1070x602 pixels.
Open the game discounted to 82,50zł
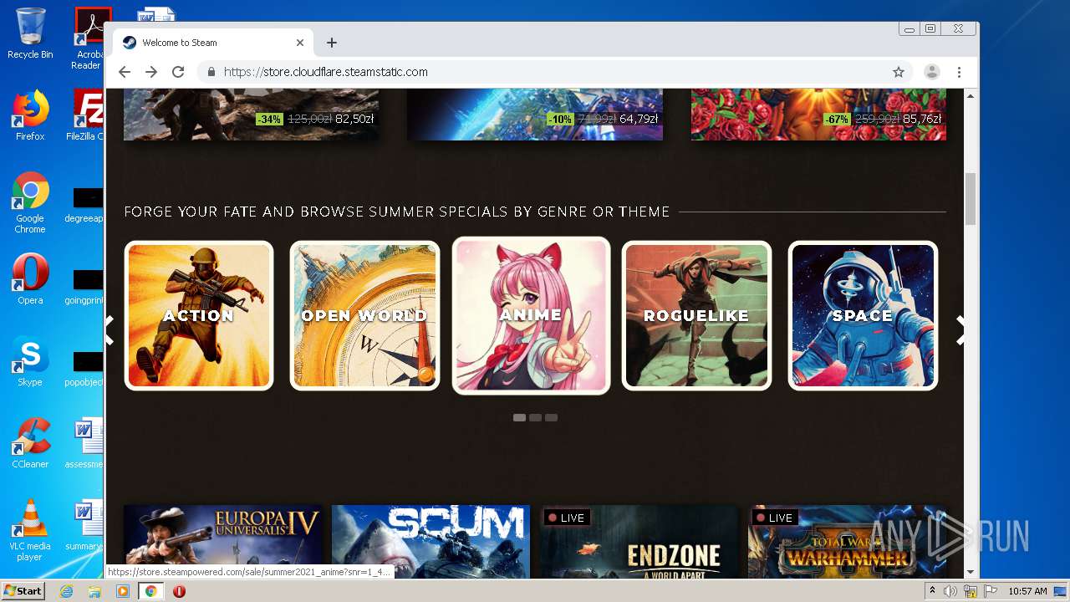251,115
